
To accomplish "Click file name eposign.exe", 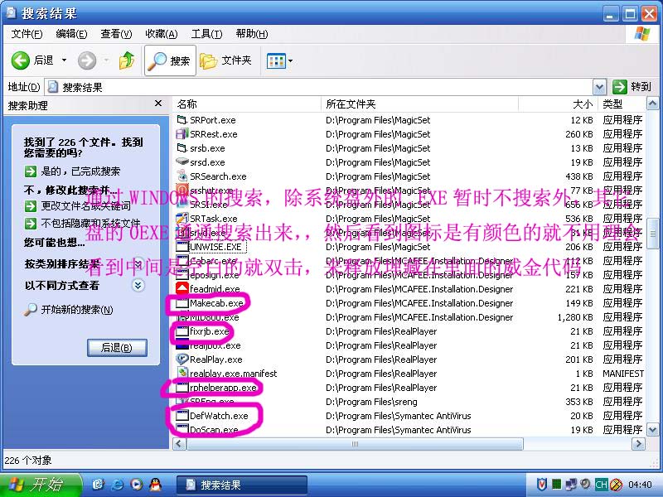I will [214, 275].
